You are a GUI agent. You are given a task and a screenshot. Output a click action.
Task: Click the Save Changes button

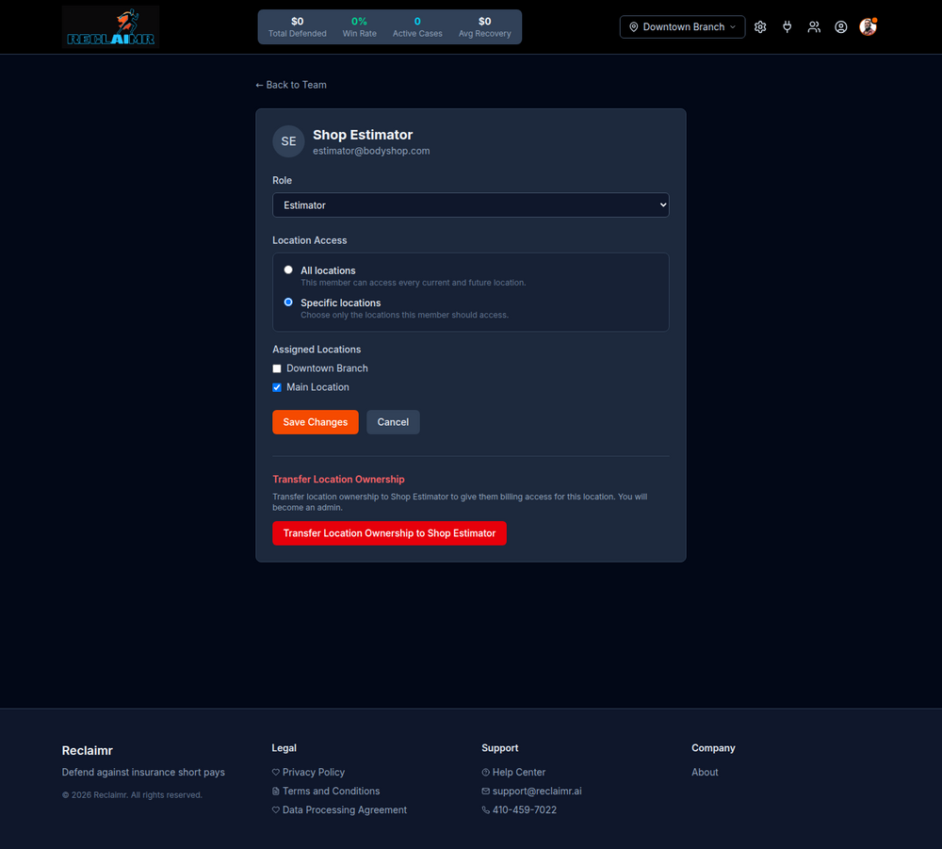316,422
